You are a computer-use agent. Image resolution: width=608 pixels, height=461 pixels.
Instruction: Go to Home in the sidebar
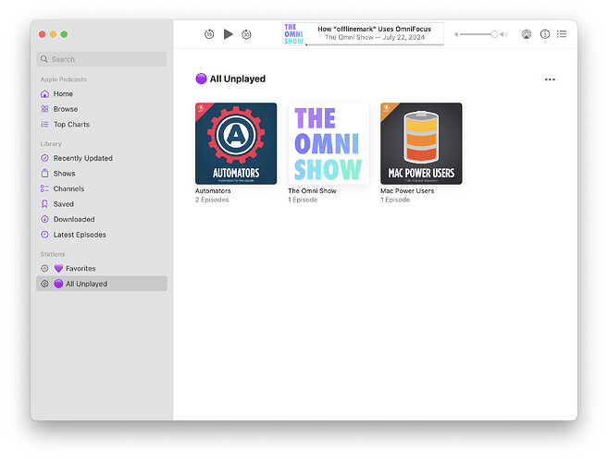coord(63,94)
